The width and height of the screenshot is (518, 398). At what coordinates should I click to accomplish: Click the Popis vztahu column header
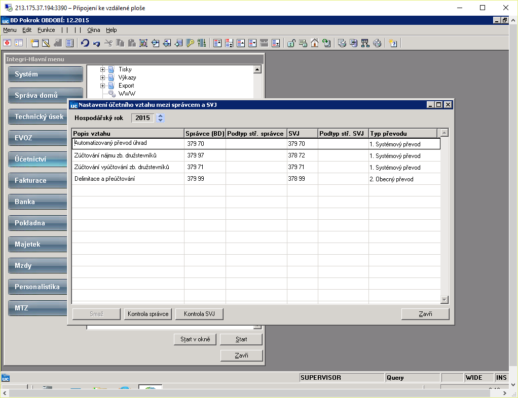(128, 133)
